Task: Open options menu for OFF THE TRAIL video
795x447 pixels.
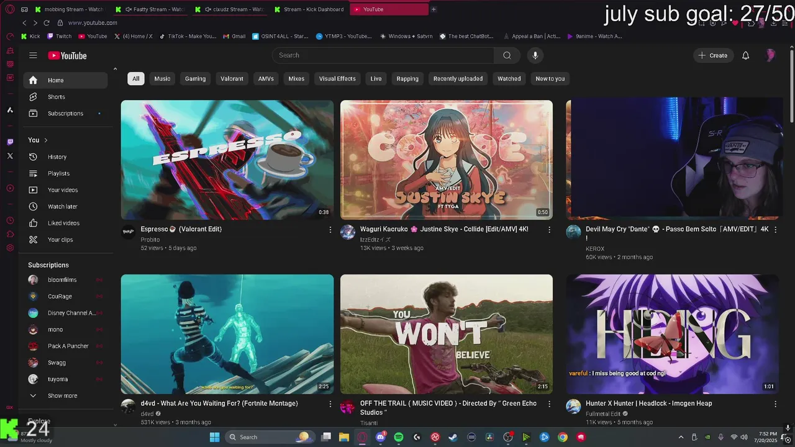Action: point(549,404)
